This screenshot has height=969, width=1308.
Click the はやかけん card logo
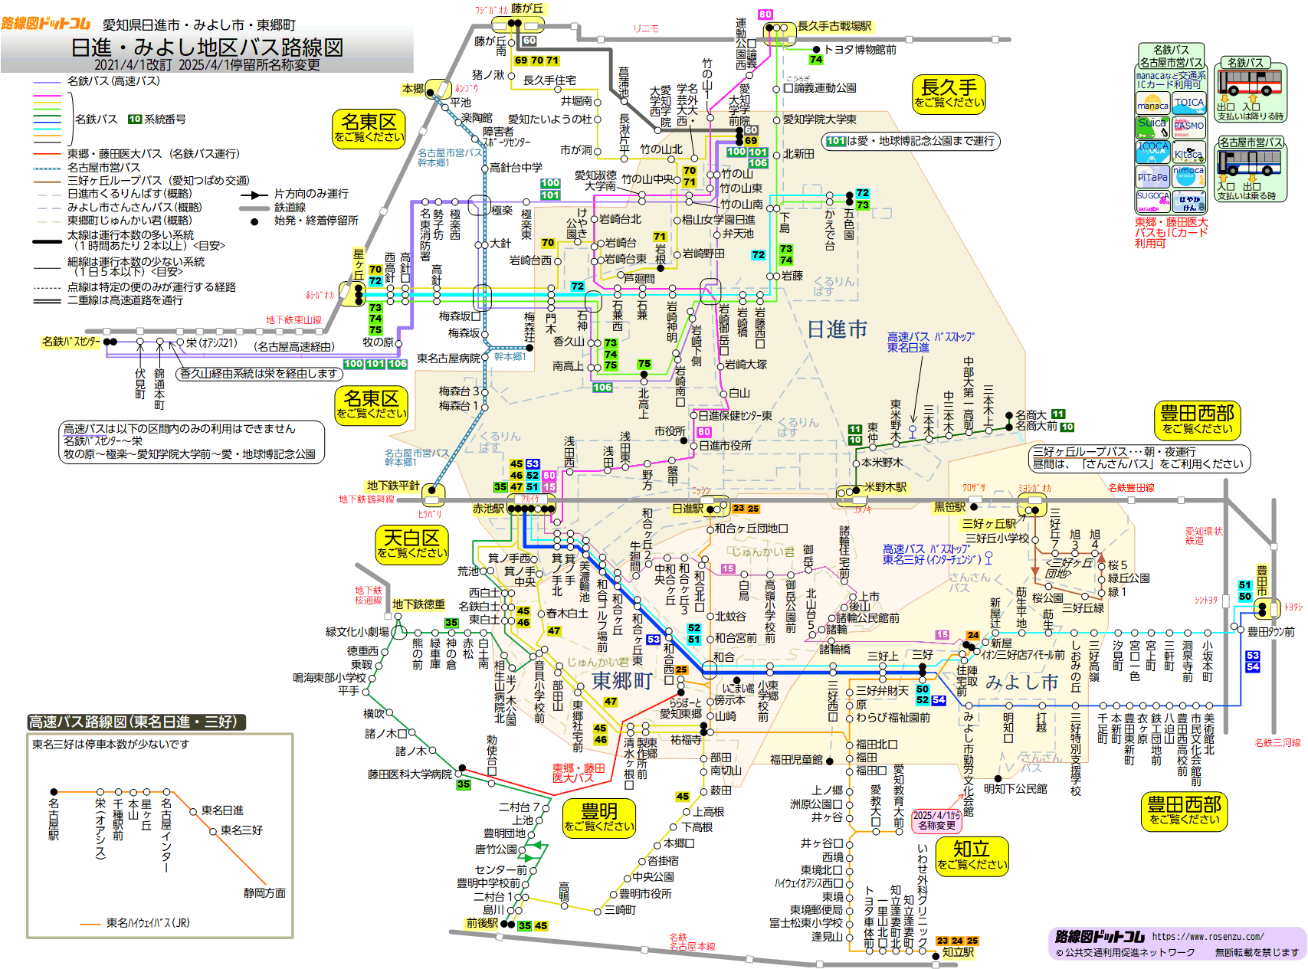(x=1188, y=201)
